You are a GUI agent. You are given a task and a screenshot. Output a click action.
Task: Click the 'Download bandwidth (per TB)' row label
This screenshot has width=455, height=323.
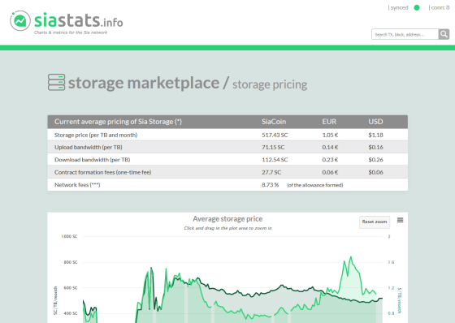tap(93, 160)
